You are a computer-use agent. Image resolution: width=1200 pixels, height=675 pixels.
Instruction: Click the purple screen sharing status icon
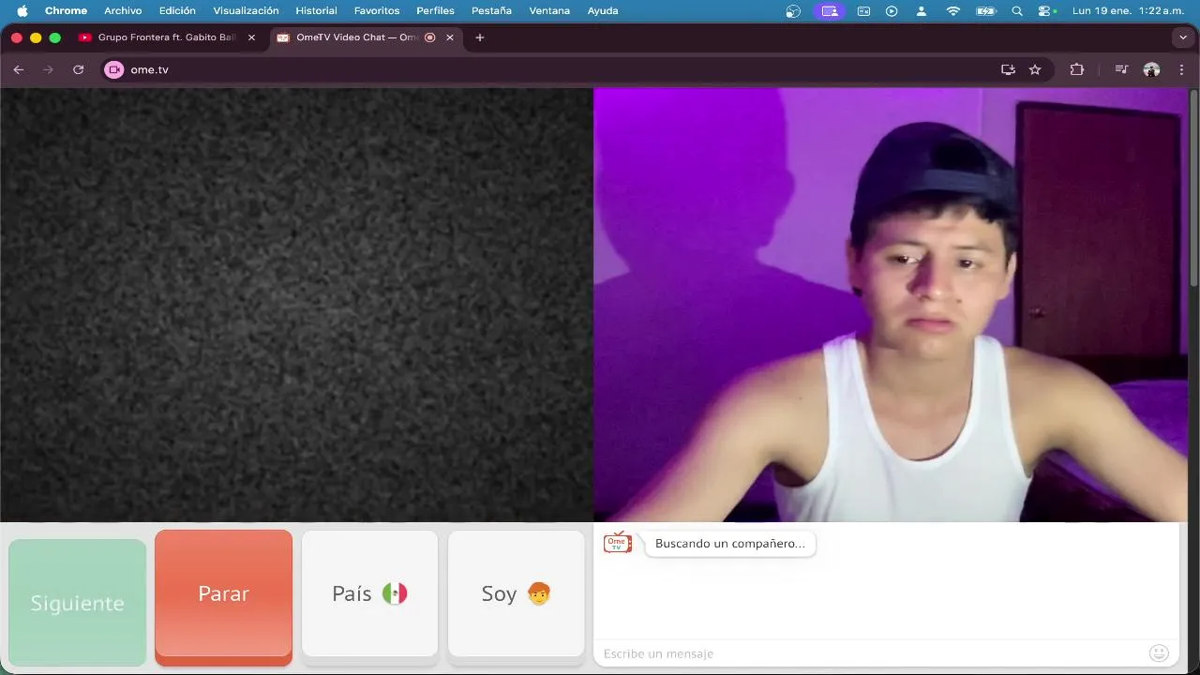pyautogui.click(x=829, y=10)
